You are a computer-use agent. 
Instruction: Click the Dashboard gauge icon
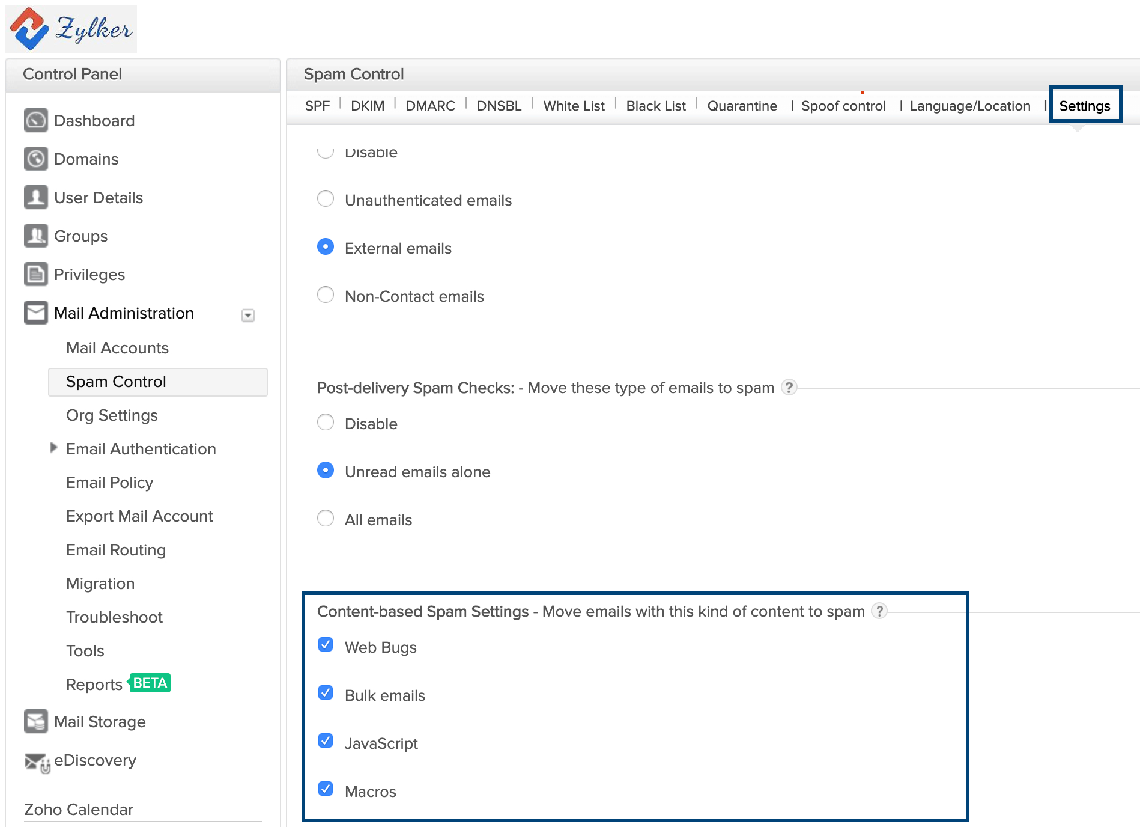(35, 120)
